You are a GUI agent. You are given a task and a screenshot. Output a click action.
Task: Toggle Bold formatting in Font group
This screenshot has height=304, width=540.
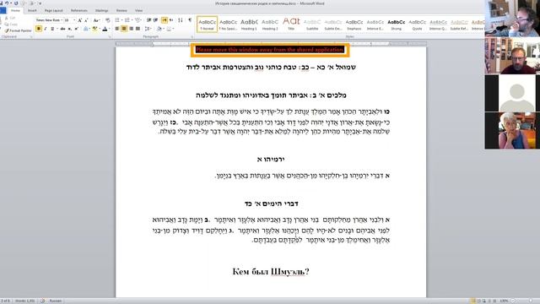[39, 29]
